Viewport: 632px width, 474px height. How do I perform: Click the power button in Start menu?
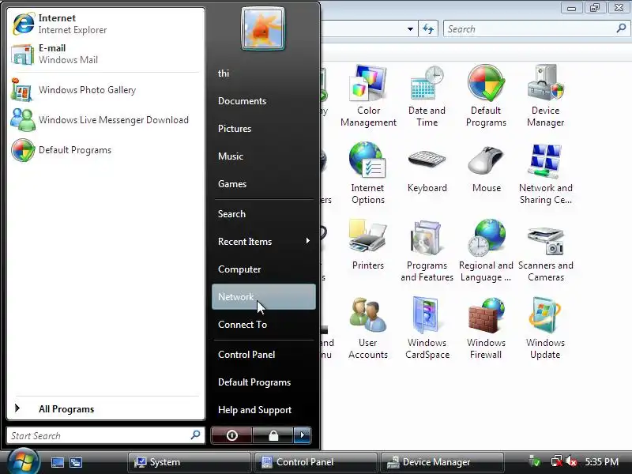(x=231, y=435)
